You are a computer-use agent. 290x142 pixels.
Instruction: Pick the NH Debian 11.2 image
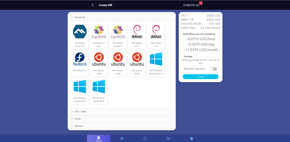[156, 36]
